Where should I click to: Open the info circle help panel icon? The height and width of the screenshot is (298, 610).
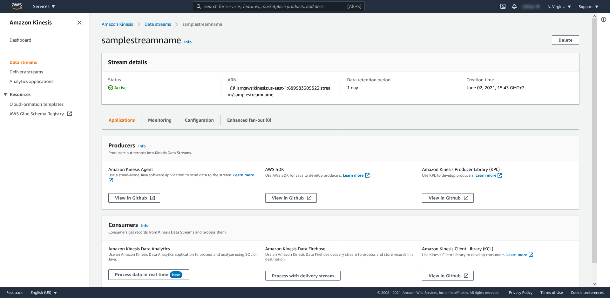coord(604,19)
